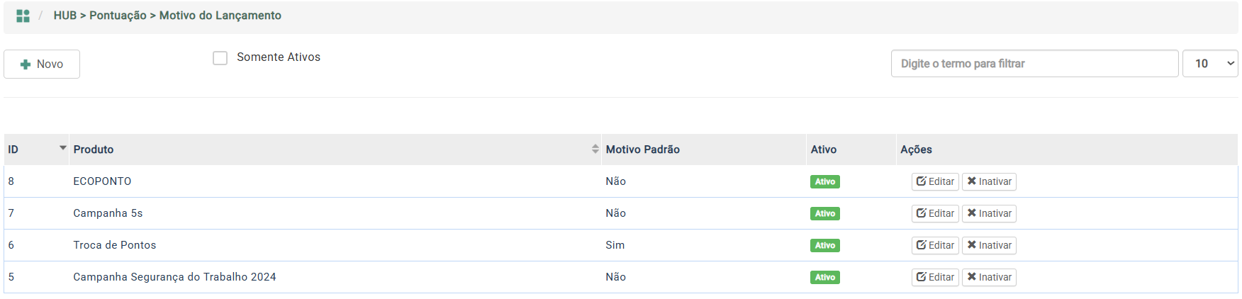Click the HUB breadcrumb path text
Screen dimensions: 1242x299
[65, 16]
